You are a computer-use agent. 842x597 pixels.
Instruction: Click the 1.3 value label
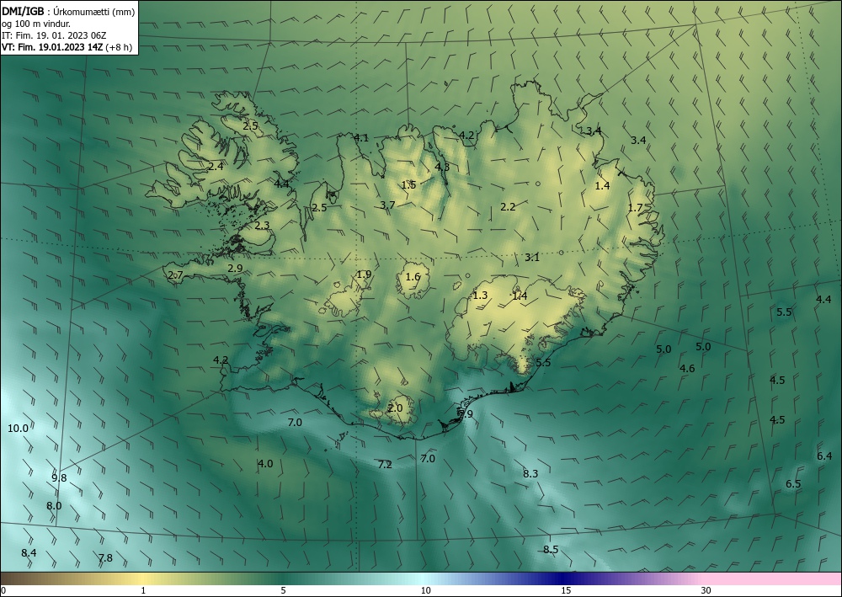(480, 296)
